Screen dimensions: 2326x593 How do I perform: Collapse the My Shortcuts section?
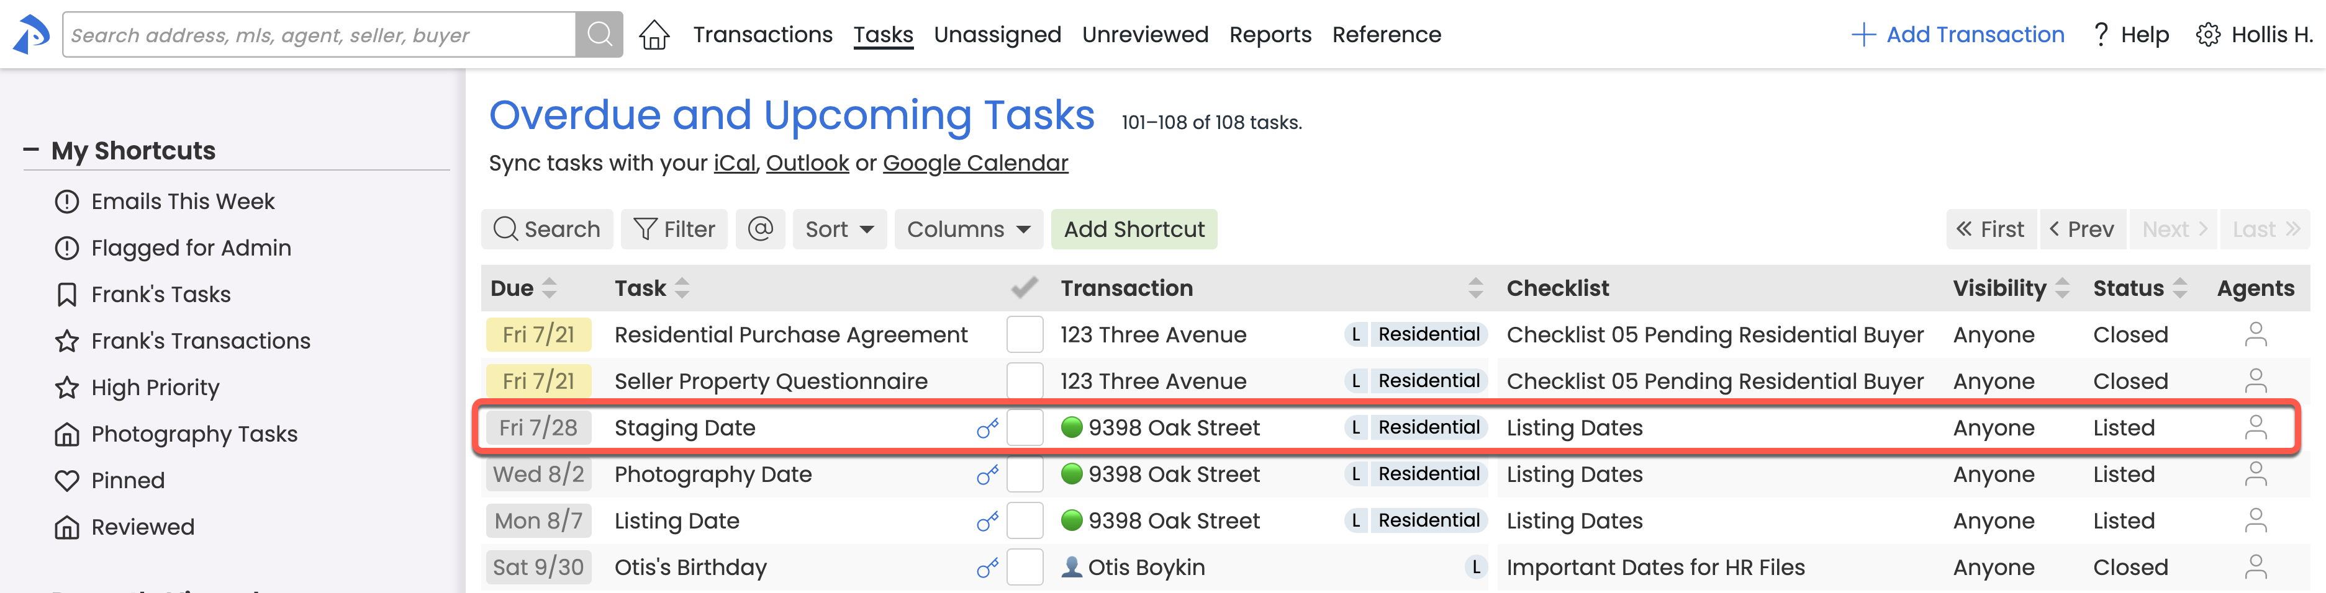tap(32, 150)
